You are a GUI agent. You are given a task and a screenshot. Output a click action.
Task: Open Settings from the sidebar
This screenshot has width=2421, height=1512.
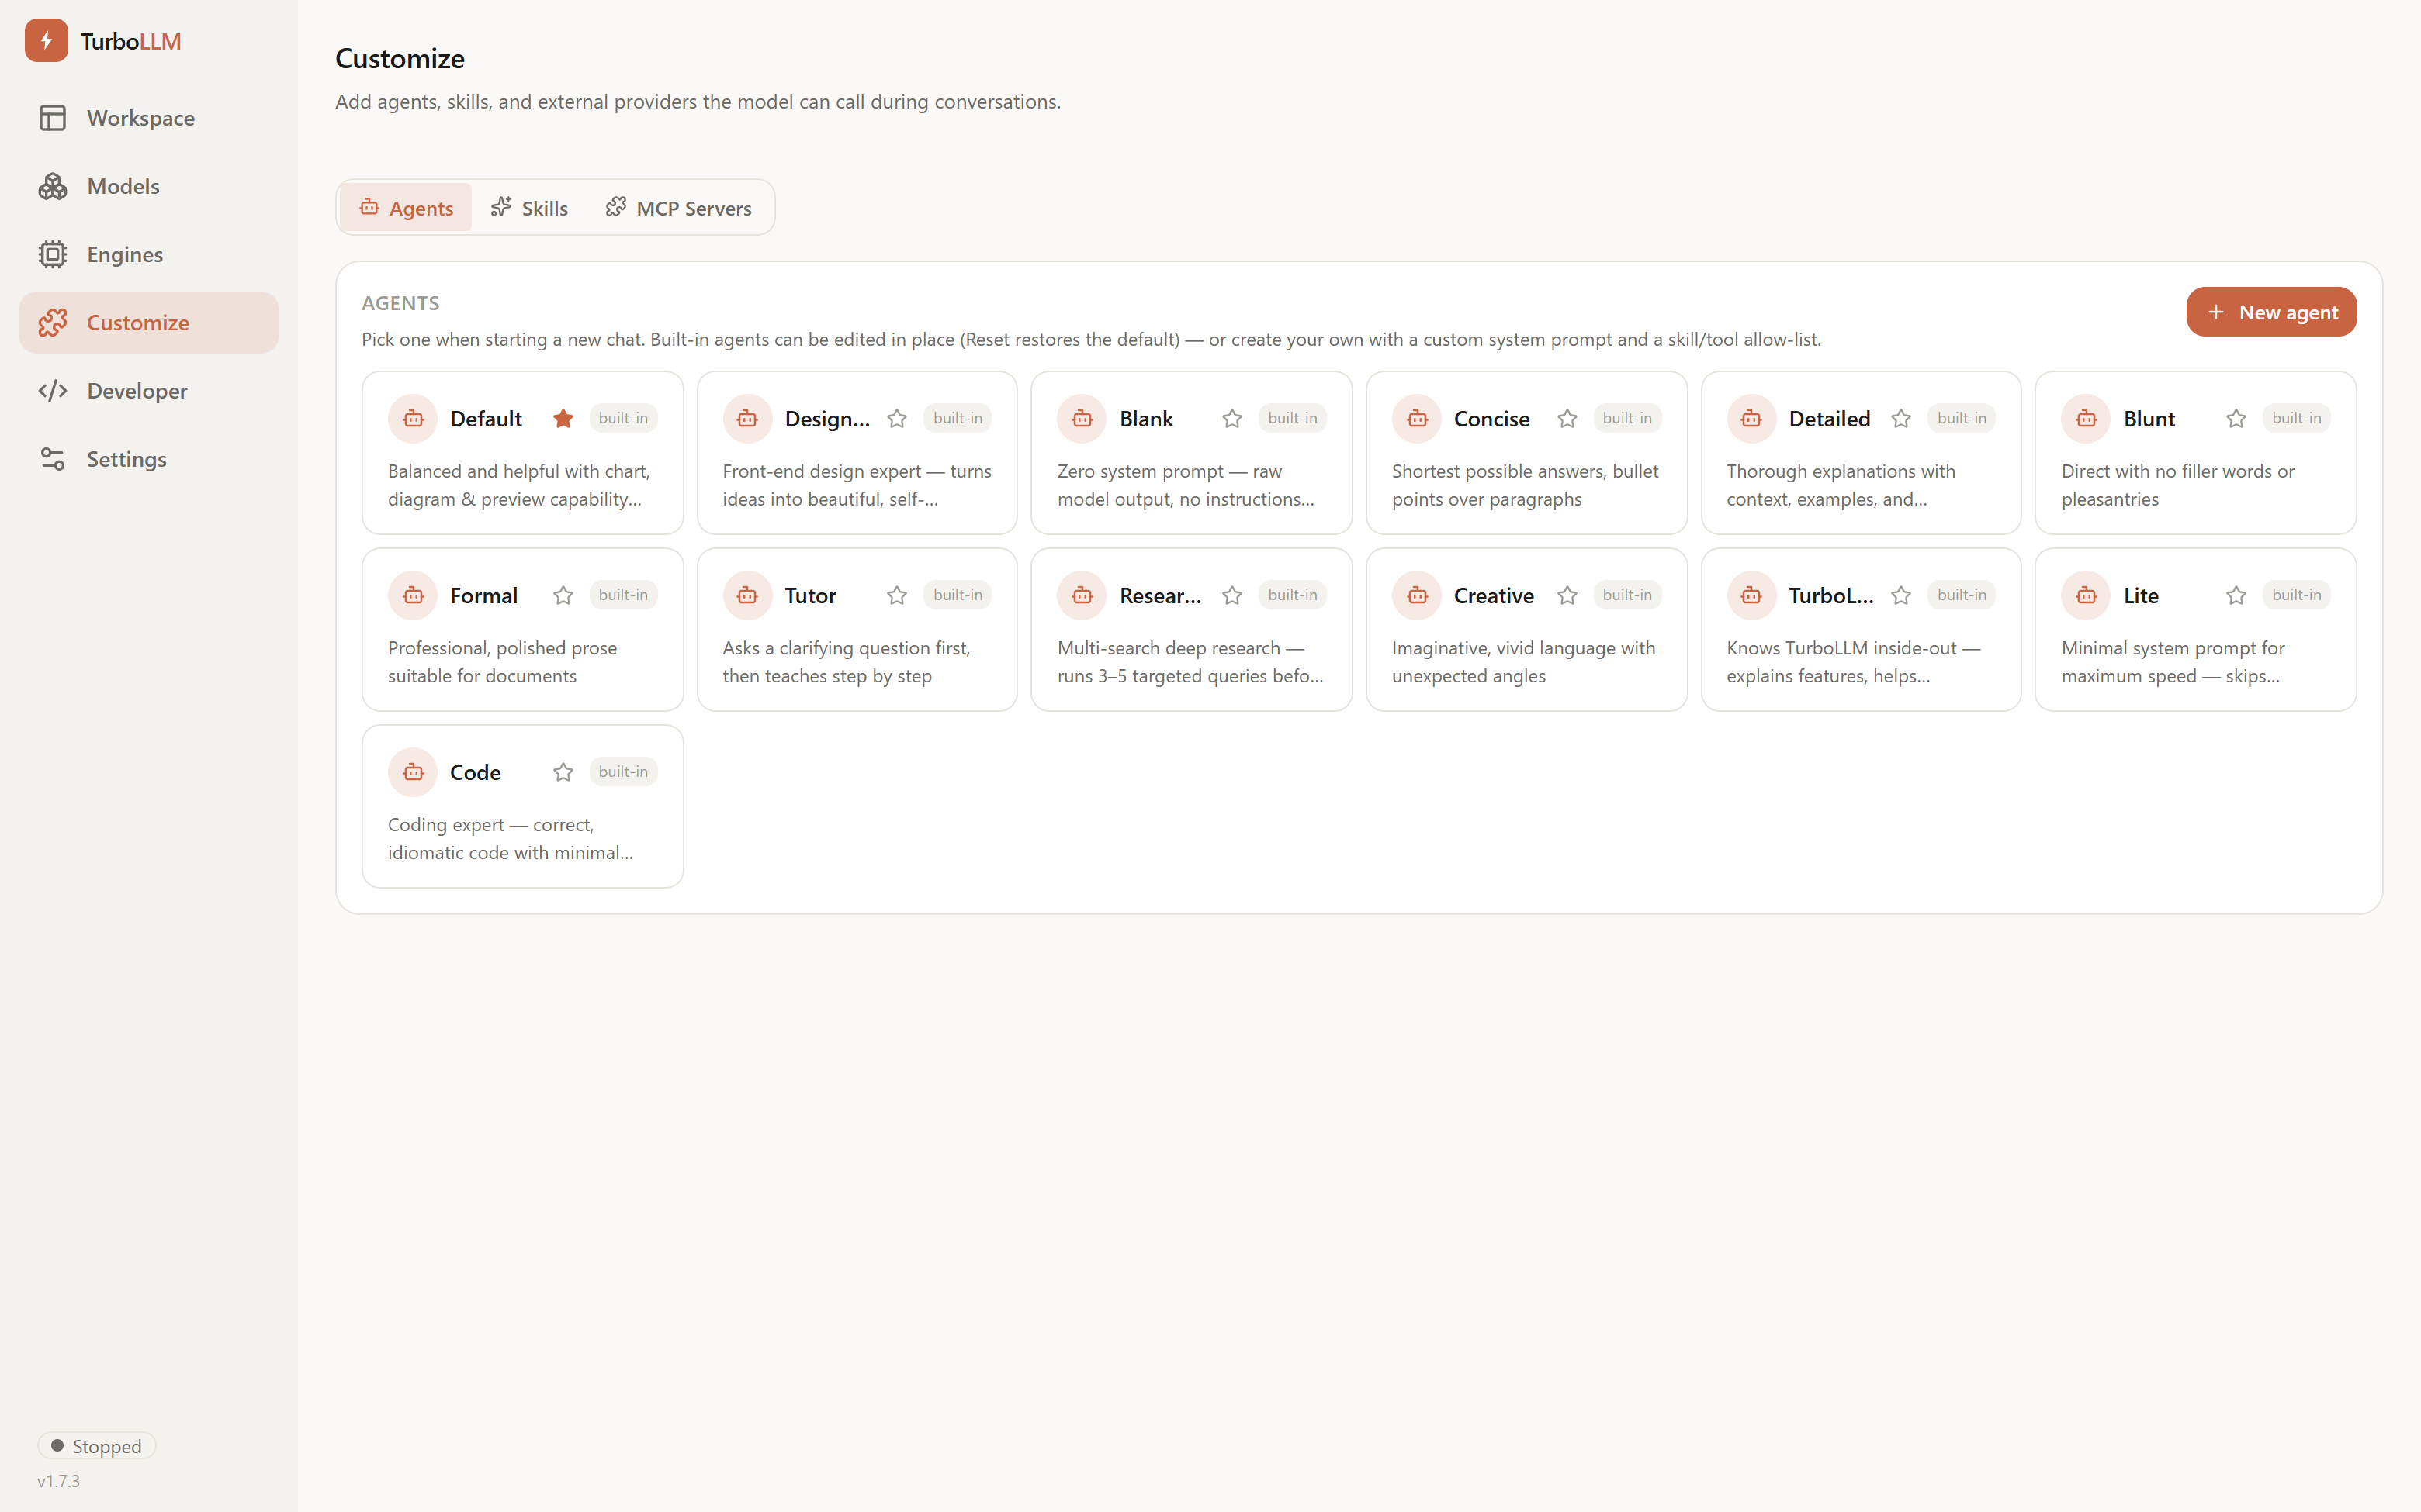coord(149,459)
